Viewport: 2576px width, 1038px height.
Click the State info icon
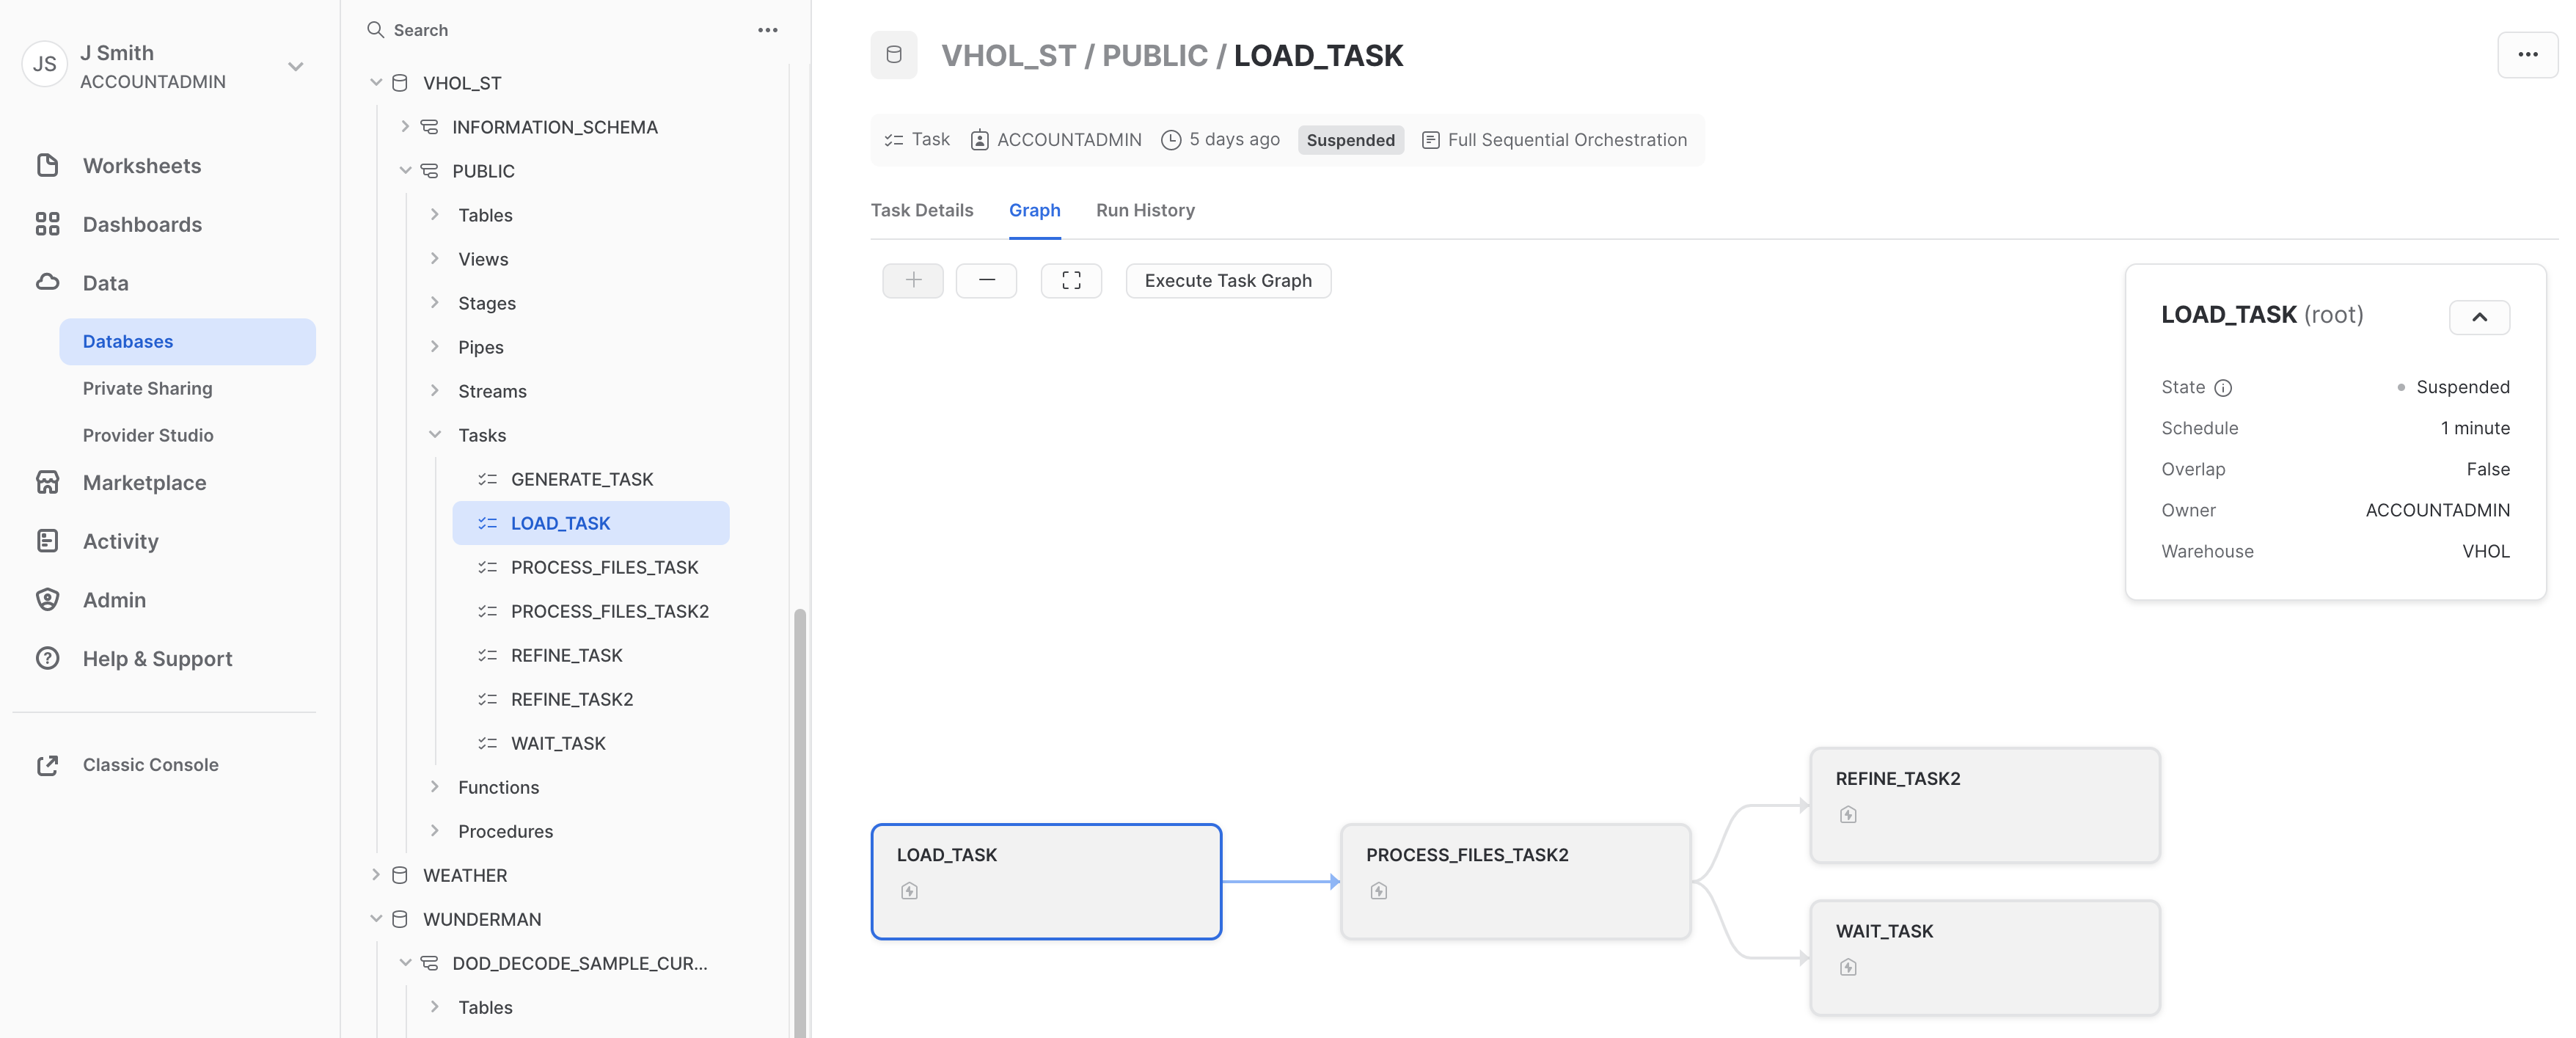click(2222, 388)
